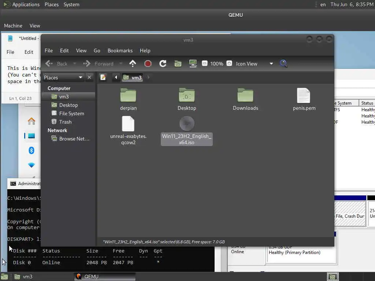Switch to vm3 in the bottom taskbar

click(42, 277)
